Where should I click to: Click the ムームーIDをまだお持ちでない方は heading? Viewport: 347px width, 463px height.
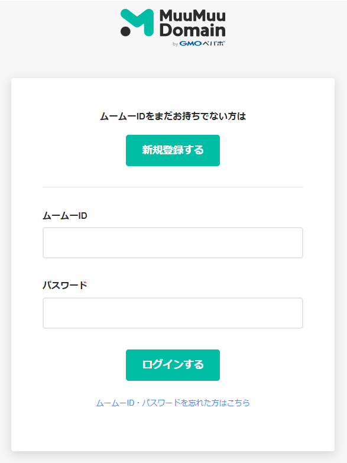[173, 116]
